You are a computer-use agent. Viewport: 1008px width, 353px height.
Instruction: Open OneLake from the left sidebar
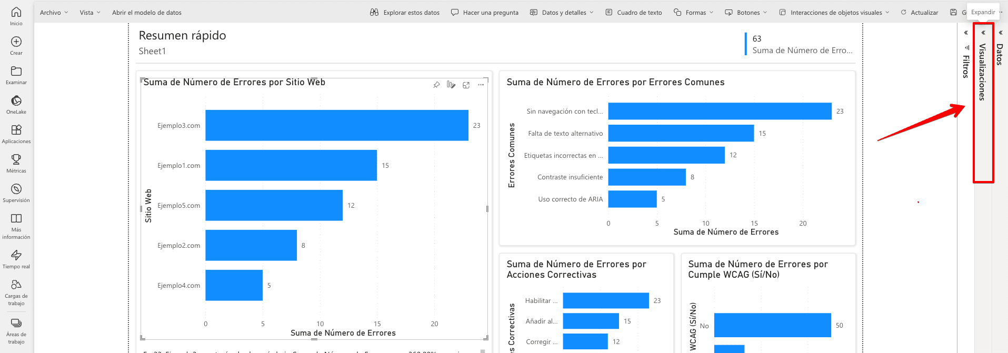click(x=16, y=104)
